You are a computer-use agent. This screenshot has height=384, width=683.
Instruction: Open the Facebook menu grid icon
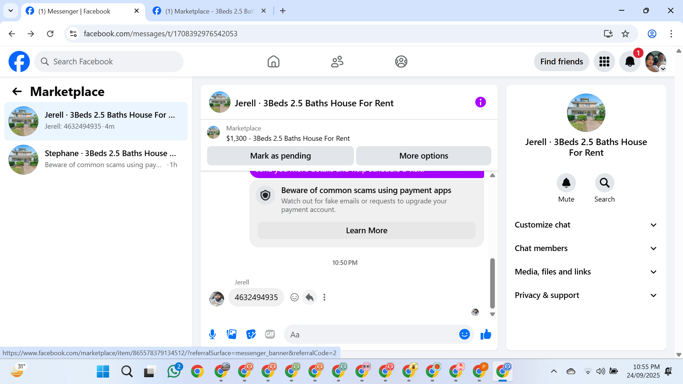coord(604,62)
